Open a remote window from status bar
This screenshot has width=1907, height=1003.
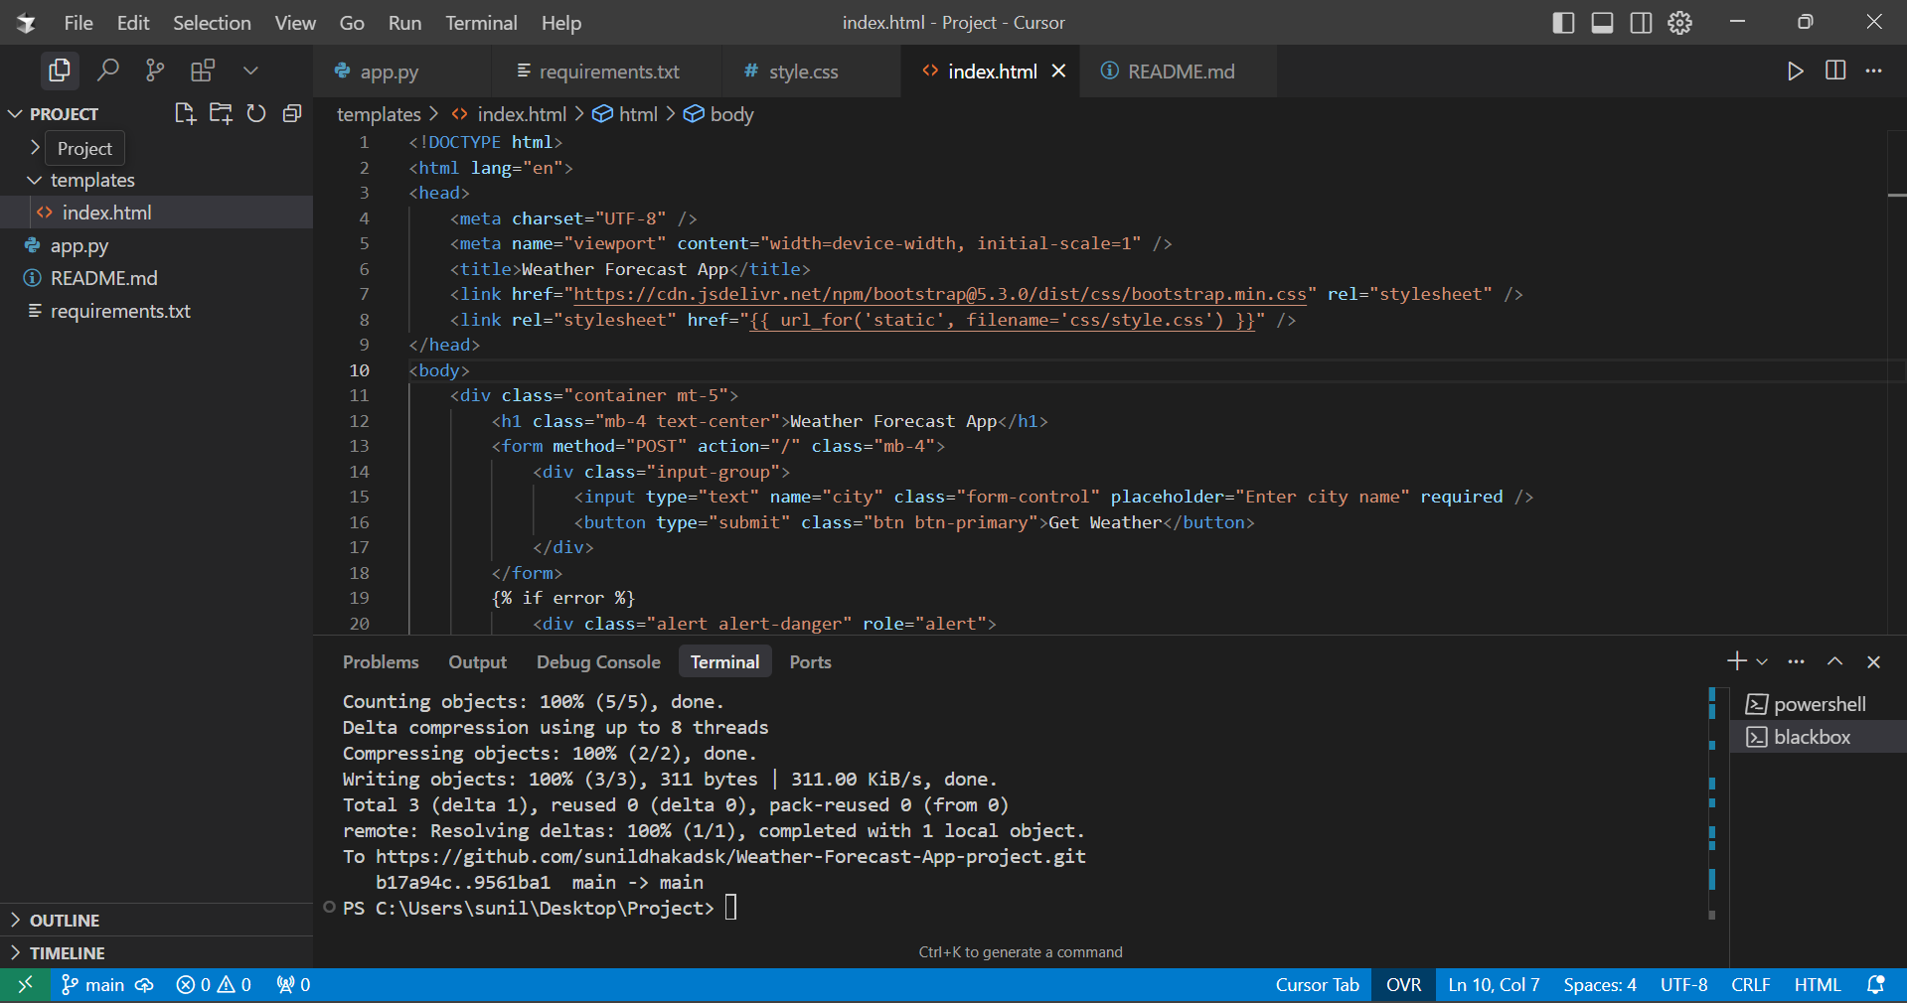(25, 985)
